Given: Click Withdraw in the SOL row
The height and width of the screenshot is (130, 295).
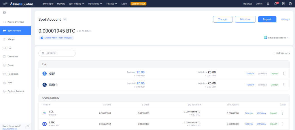Looking at the screenshot, I should pyautogui.click(x=261, y=113).
